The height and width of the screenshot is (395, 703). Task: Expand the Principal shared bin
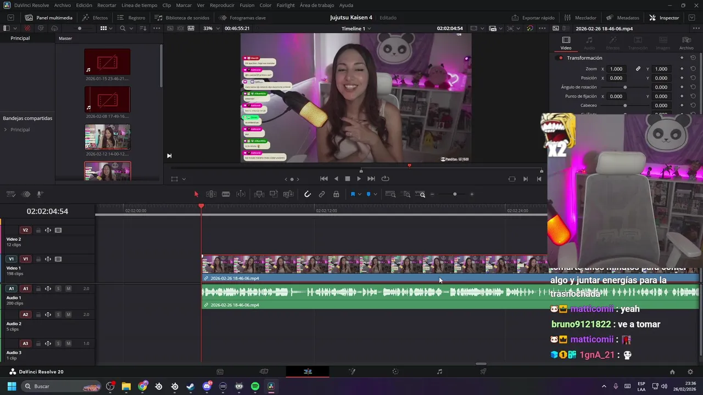point(5,129)
